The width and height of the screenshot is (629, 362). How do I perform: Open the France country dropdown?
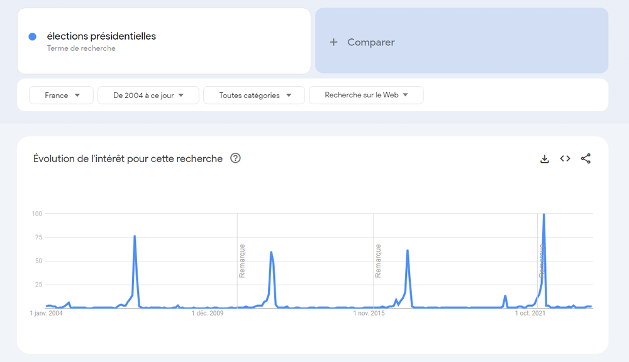61,96
